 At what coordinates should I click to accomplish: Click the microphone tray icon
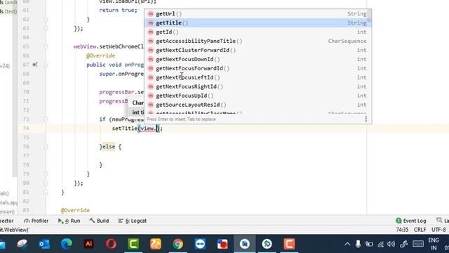coord(358,244)
